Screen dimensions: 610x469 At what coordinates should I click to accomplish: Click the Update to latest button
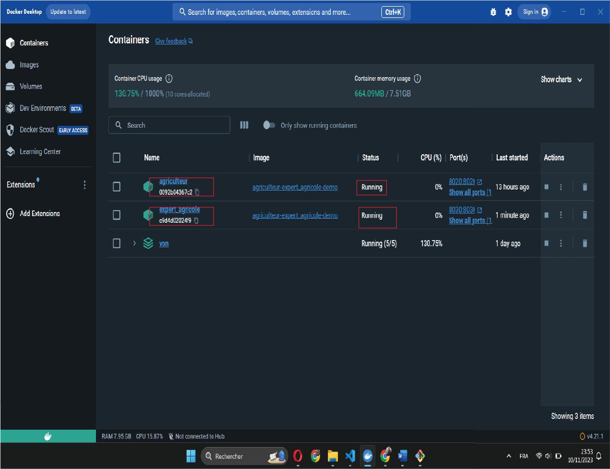(x=68, y=12)
